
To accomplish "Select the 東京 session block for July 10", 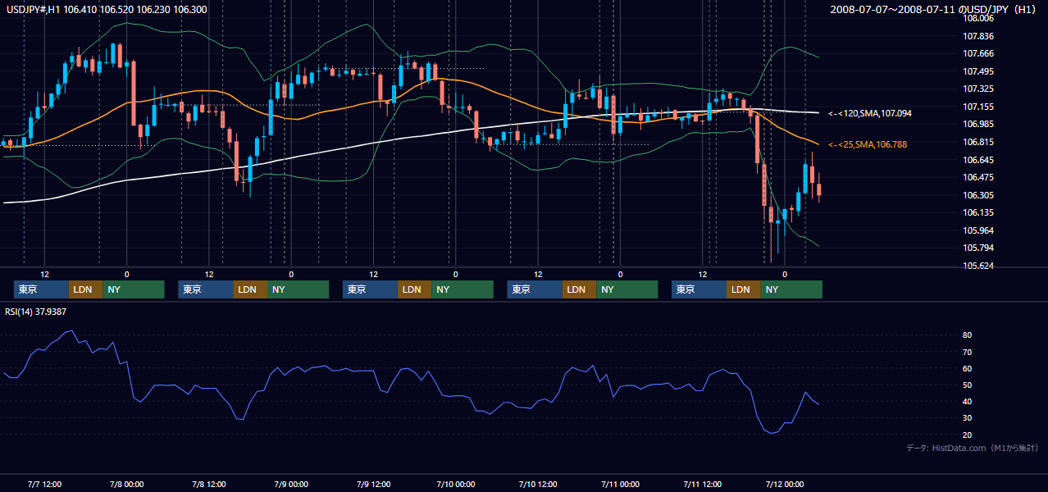I will click(x=535, y=289).
